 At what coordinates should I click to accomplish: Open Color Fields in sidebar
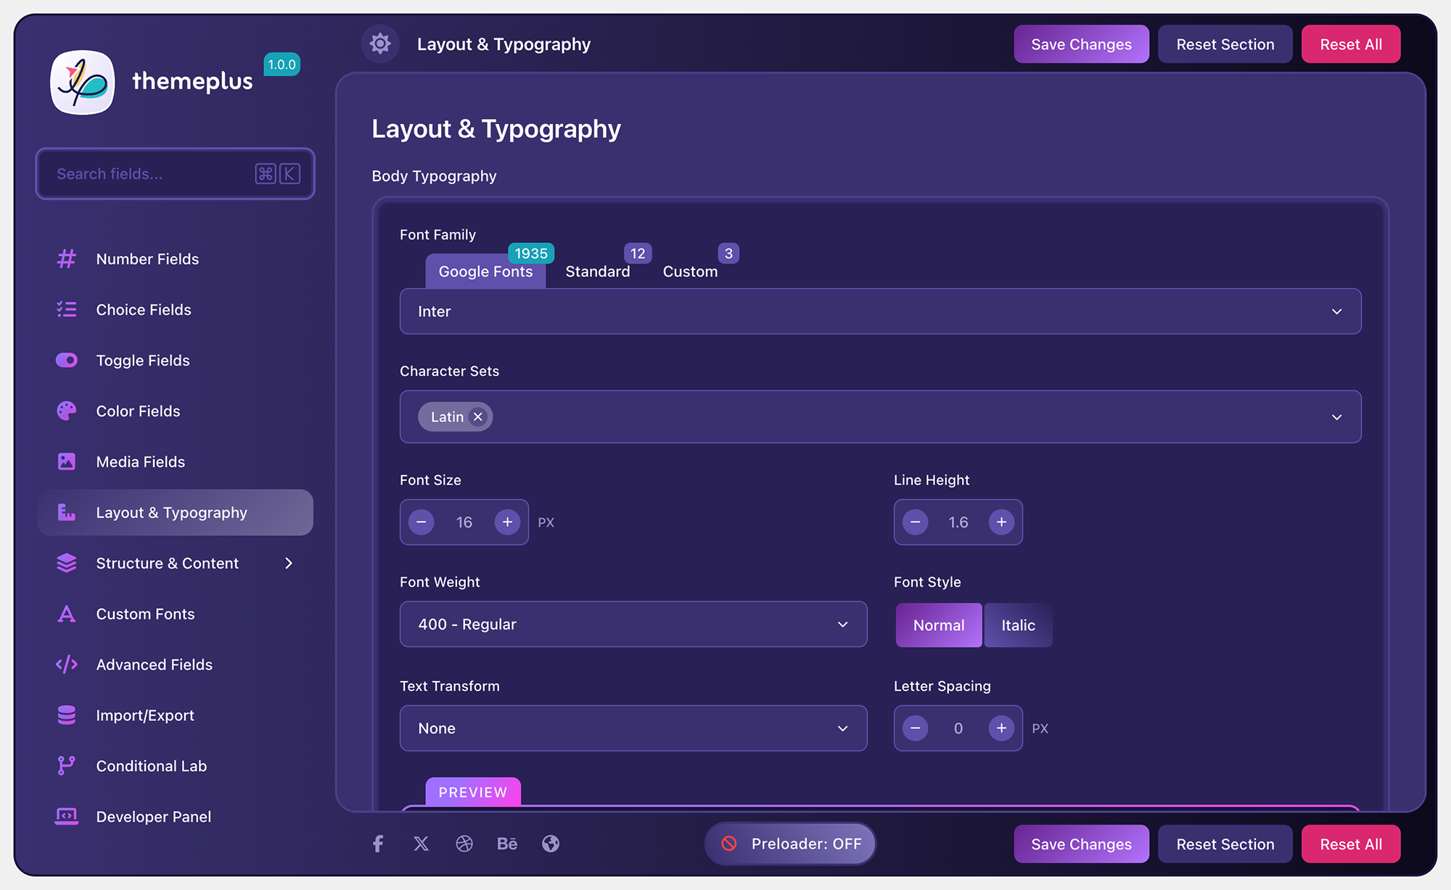point(175,411)
